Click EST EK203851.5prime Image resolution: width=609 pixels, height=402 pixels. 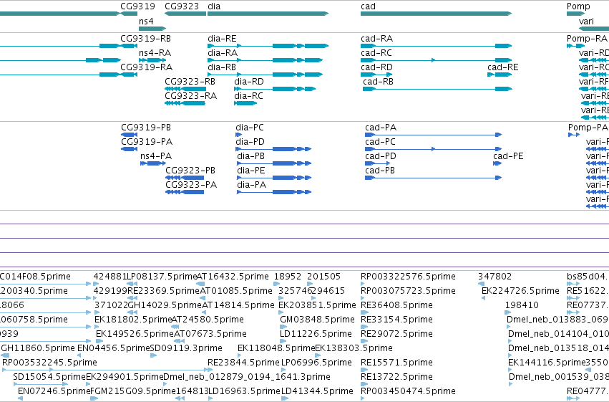317,305
